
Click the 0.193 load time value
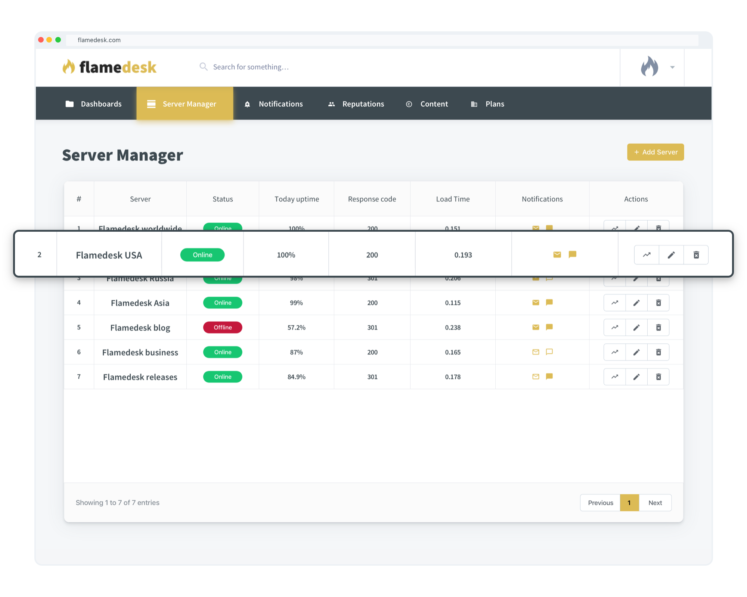pos(463,255)
